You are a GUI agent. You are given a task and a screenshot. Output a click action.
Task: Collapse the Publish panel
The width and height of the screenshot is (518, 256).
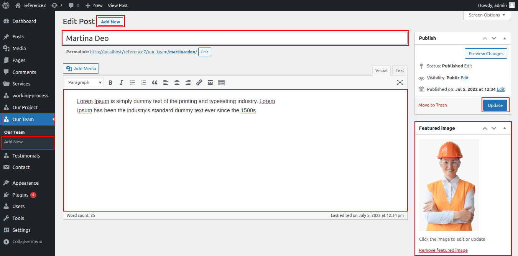[x=505, y=38]
